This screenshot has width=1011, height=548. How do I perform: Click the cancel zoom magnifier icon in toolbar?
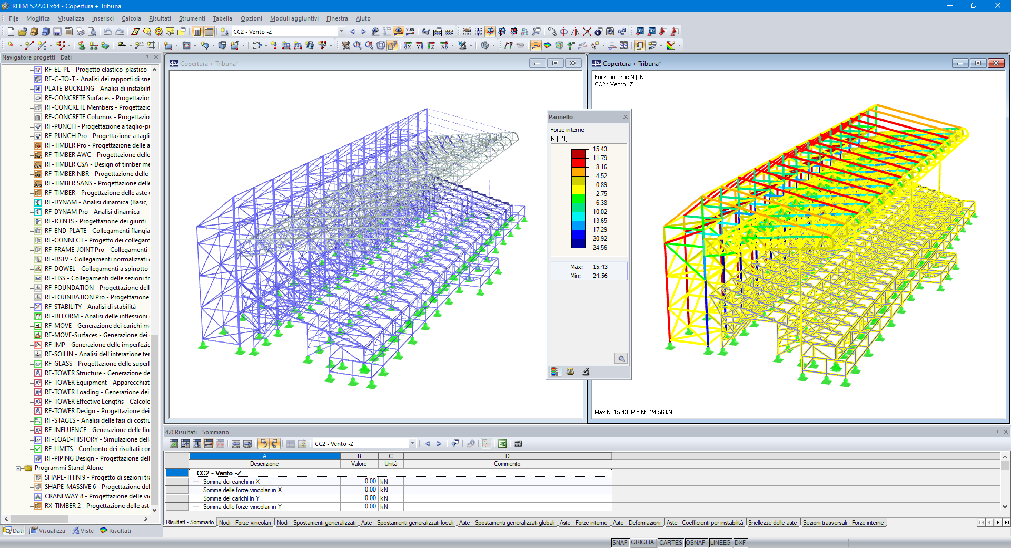369,46
